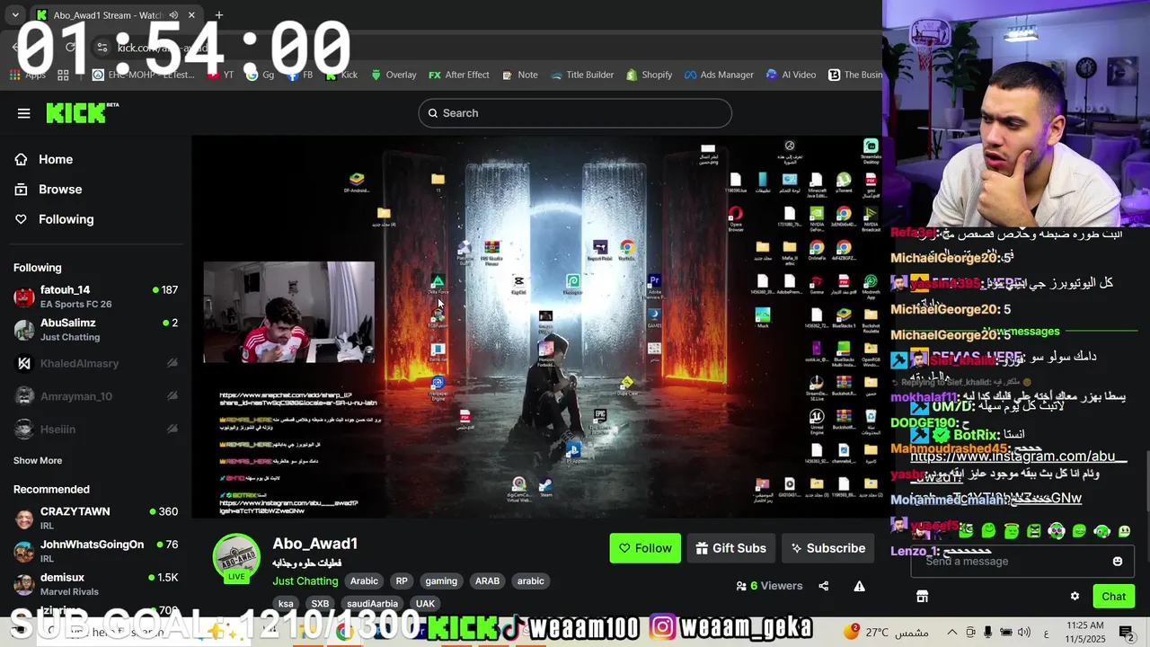Open the instagram.com/abu link in chat

click(1018, 456)
